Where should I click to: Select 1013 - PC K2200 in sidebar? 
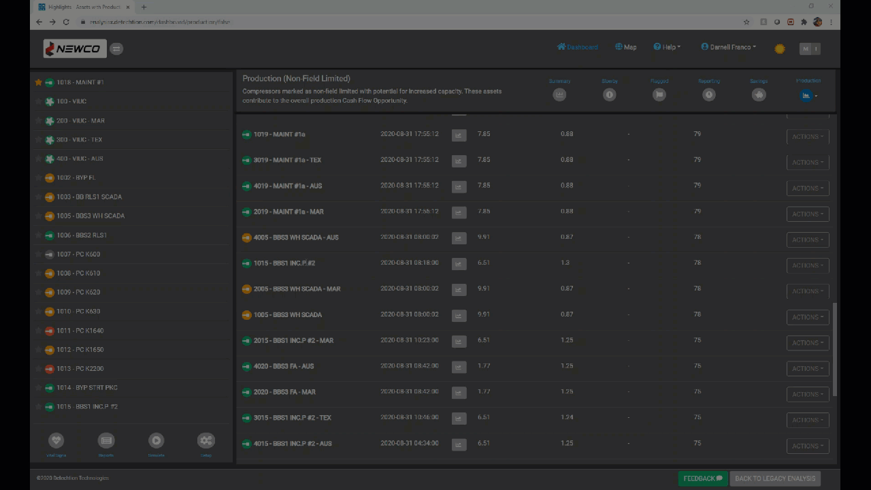(x=80, y=369)
